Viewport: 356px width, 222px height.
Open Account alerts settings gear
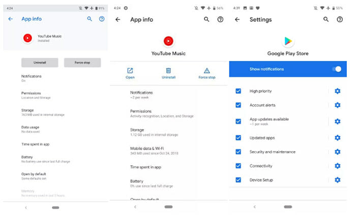(x=337, y=105)
